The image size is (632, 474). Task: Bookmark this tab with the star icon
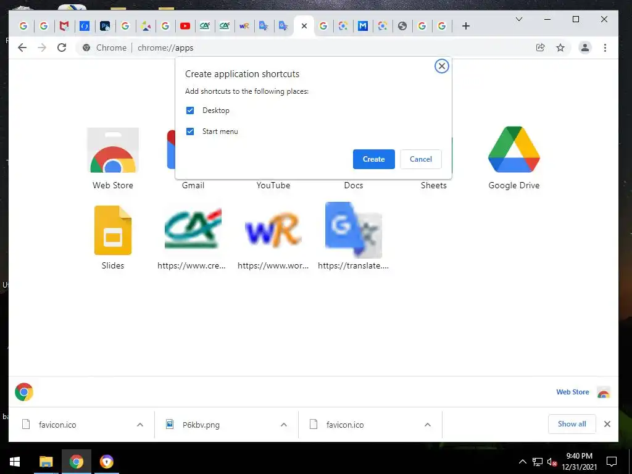click(x=560, y=48)
